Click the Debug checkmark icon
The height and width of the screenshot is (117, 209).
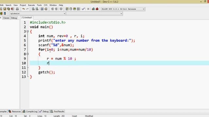click(83, 9)
